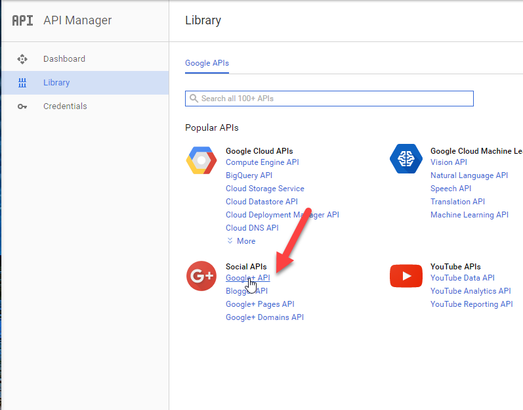Switch to the Google APIs tab
Viewport: 523px width, 410px height.
(x=207, y=63)
